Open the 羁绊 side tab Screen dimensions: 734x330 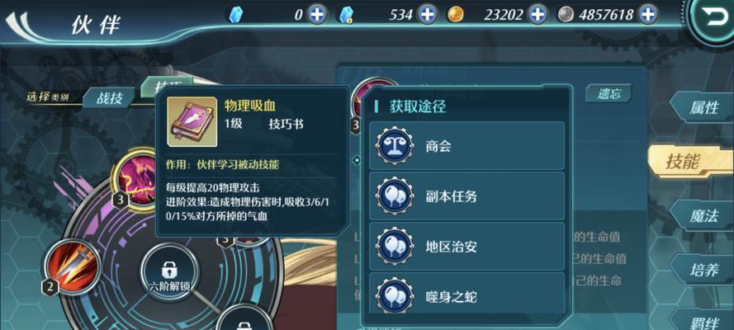[x=702, y=321]
